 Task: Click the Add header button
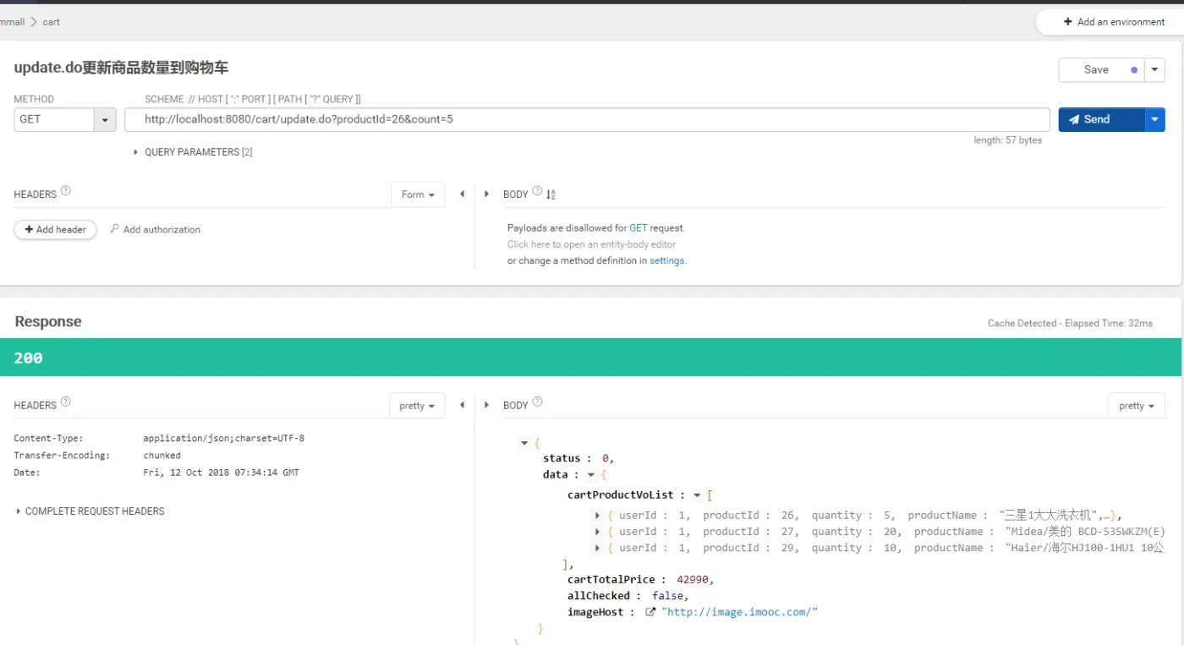click(56, 230)
